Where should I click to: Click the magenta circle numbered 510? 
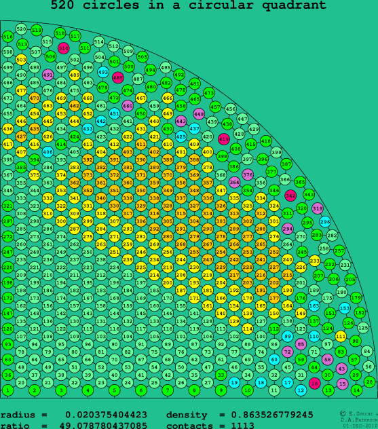tap(64, 48)
